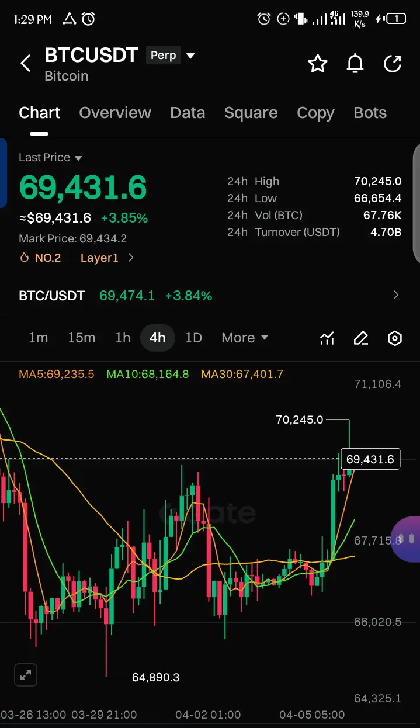Tap the 66,020.5 price axis label

pyautogui.click(x=378, y=622)
